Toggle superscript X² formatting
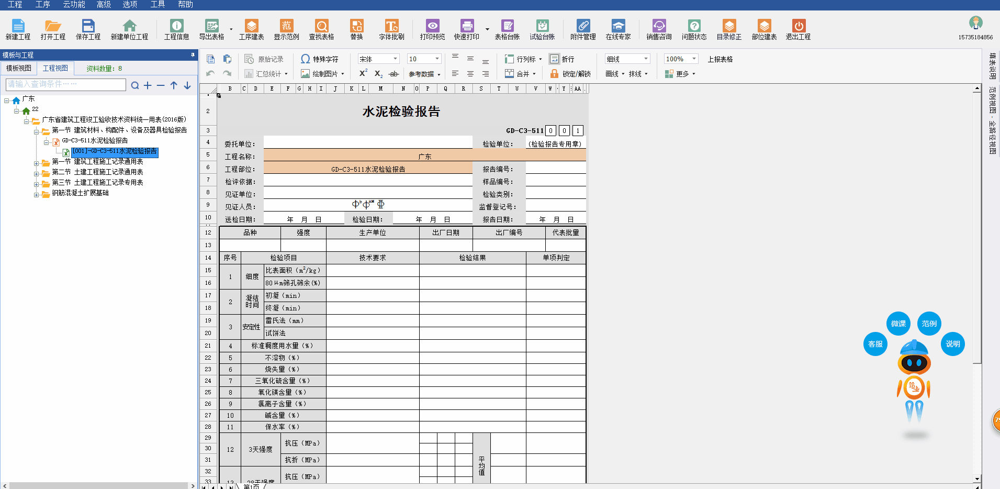This screenshot has height=489, width=1000. 363,74
